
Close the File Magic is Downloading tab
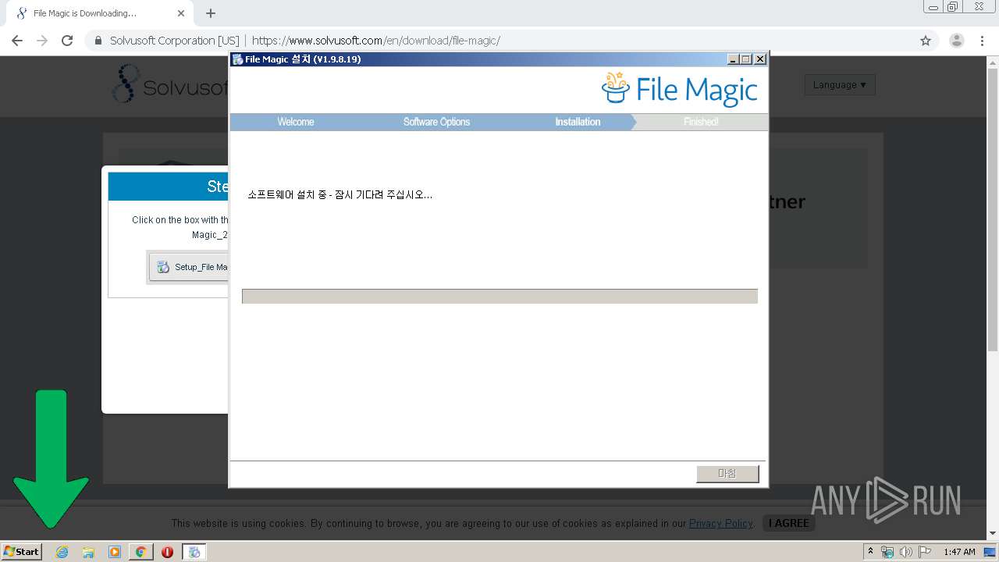(x=181, y=13)
